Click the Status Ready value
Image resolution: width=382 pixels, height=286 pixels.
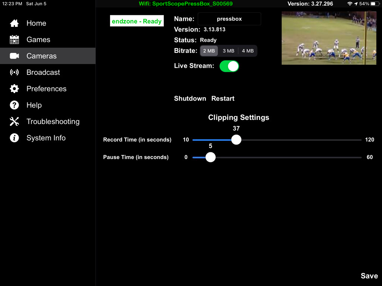point(208,40)
